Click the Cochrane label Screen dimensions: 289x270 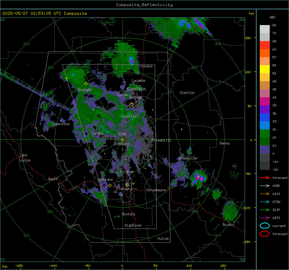(105, 179)
